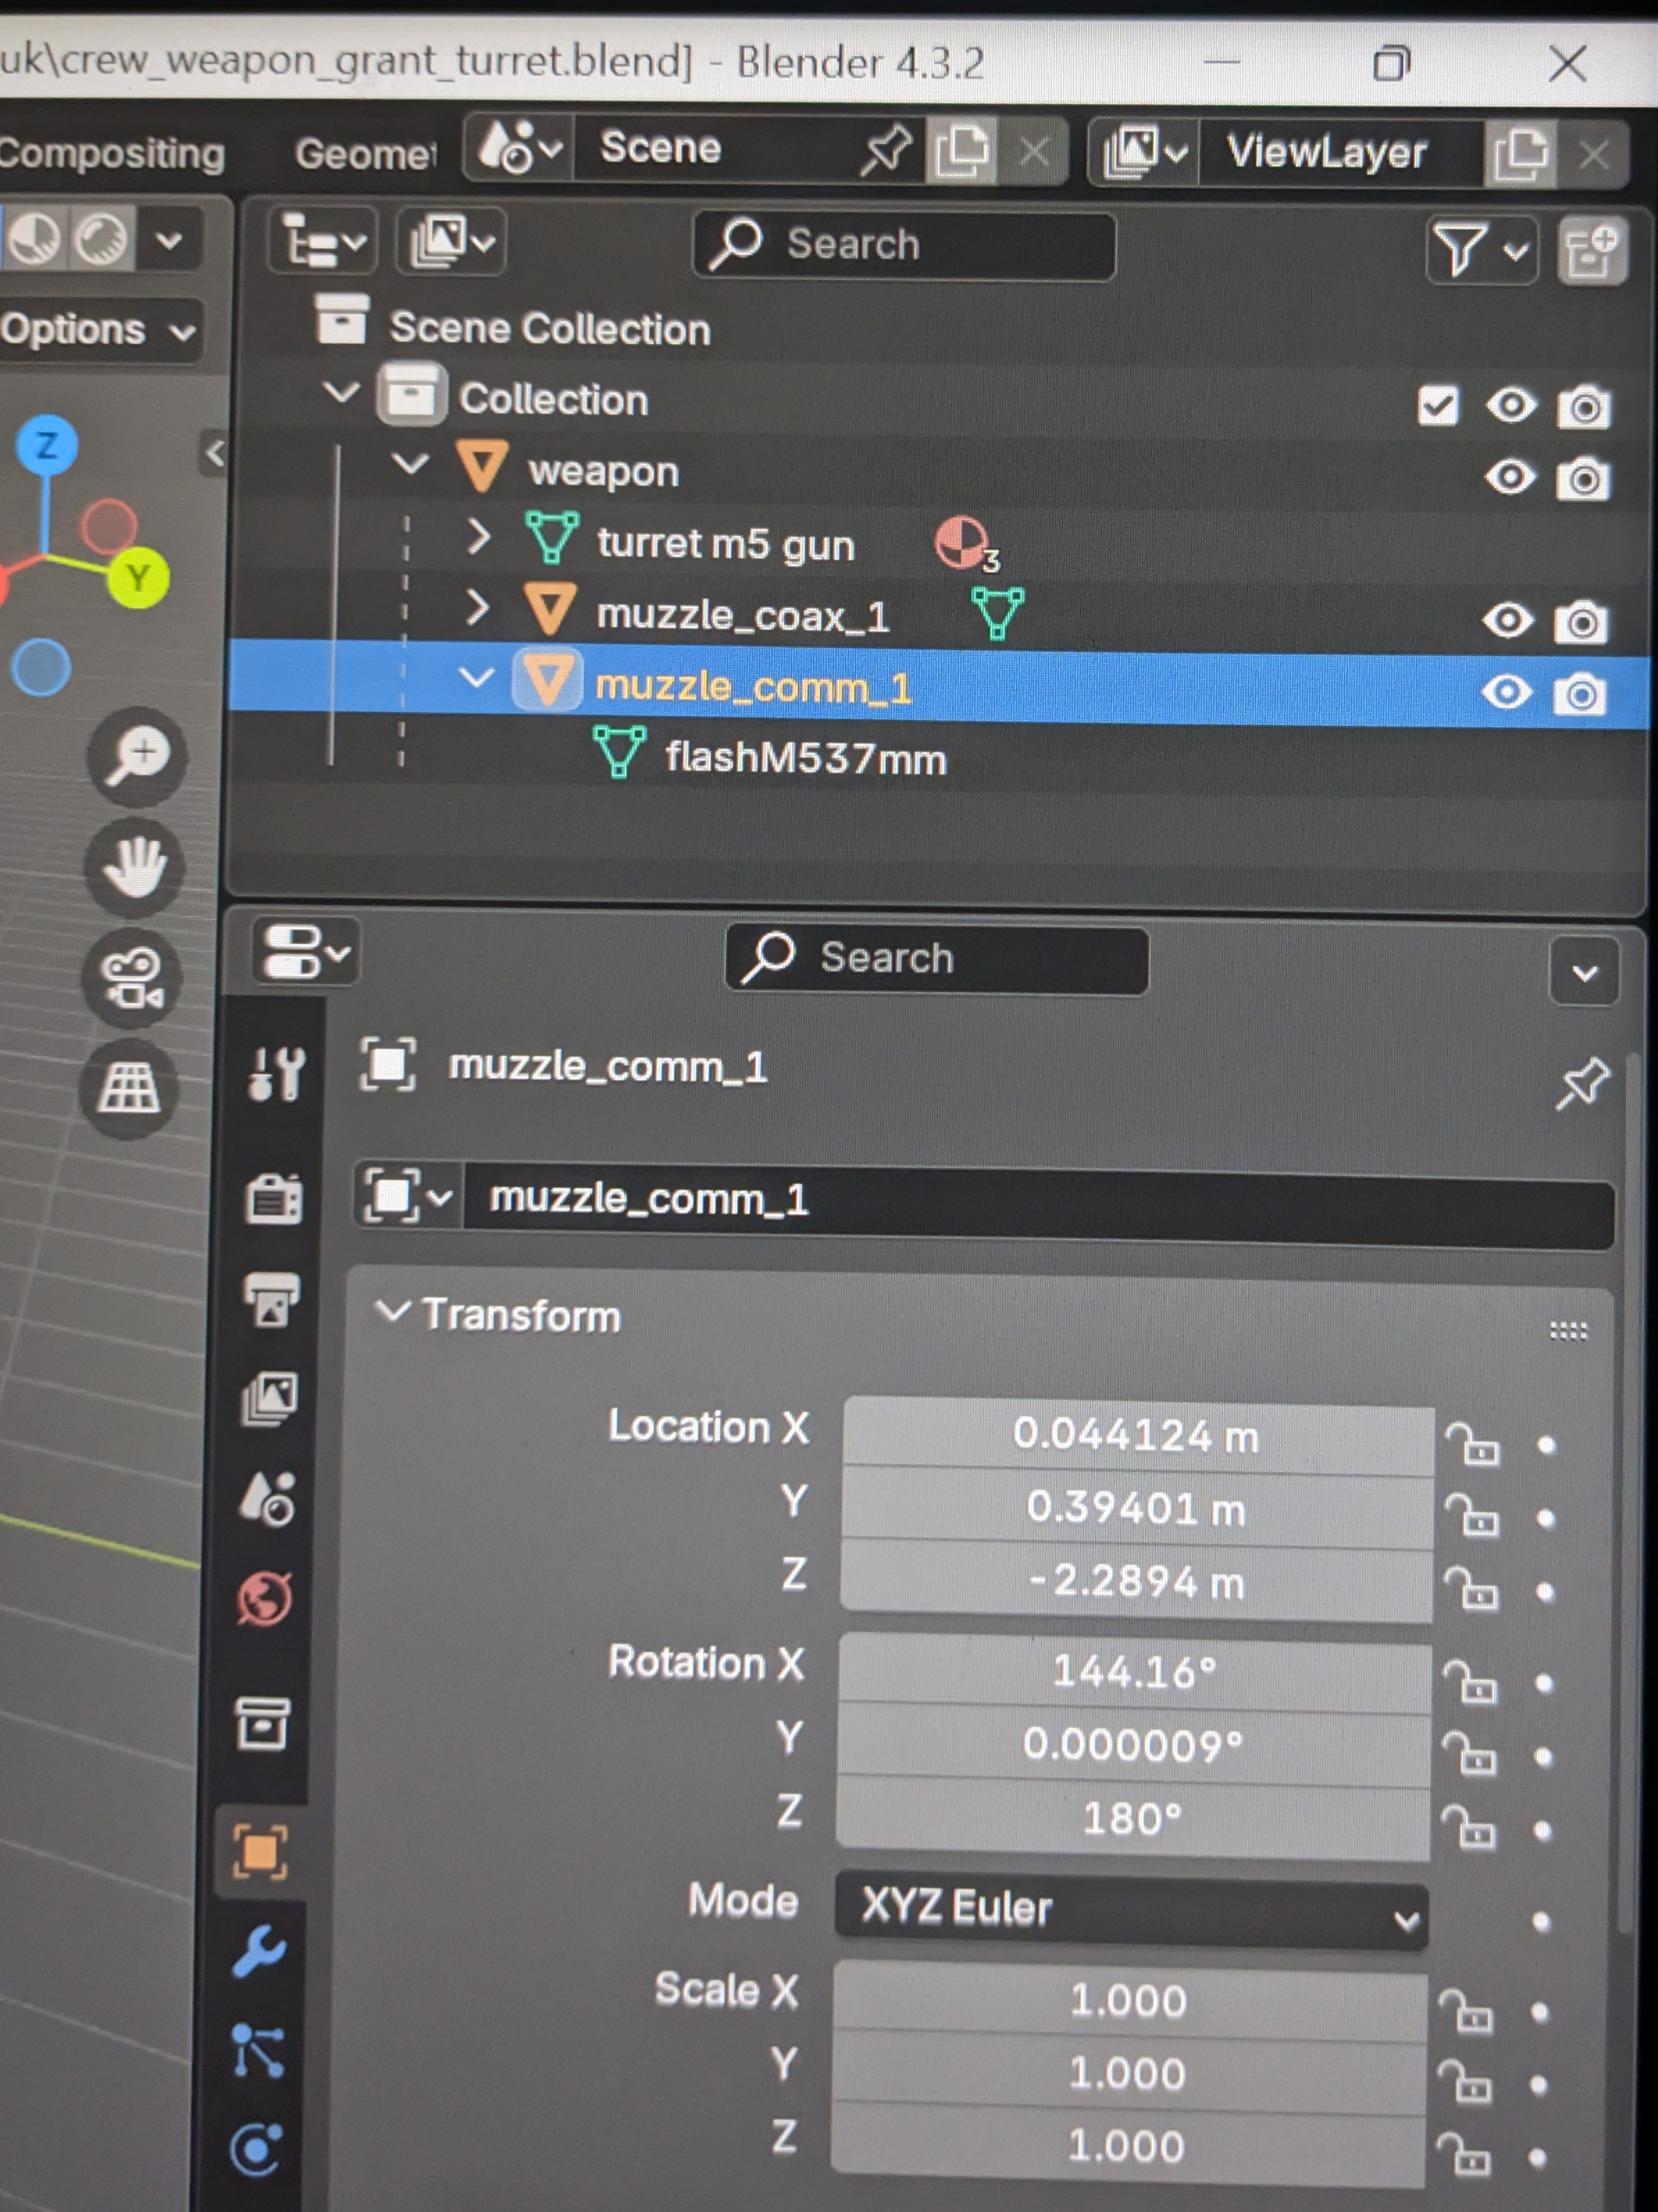
Task: Click Location X value field
Action: (x=1136, y=1436)
